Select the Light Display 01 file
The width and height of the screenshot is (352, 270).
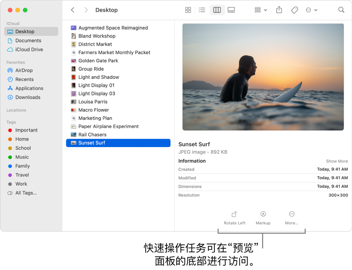click(x=118, y=85)
